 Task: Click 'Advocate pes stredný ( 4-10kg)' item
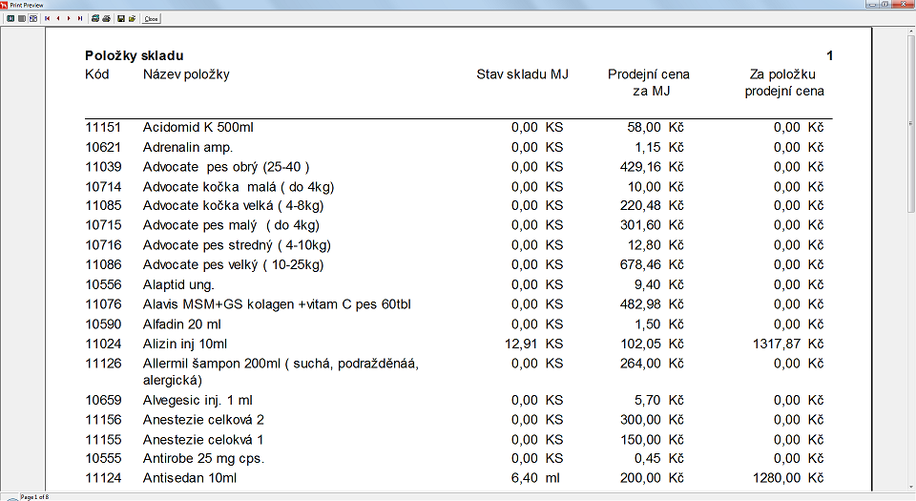click(237, 245)
